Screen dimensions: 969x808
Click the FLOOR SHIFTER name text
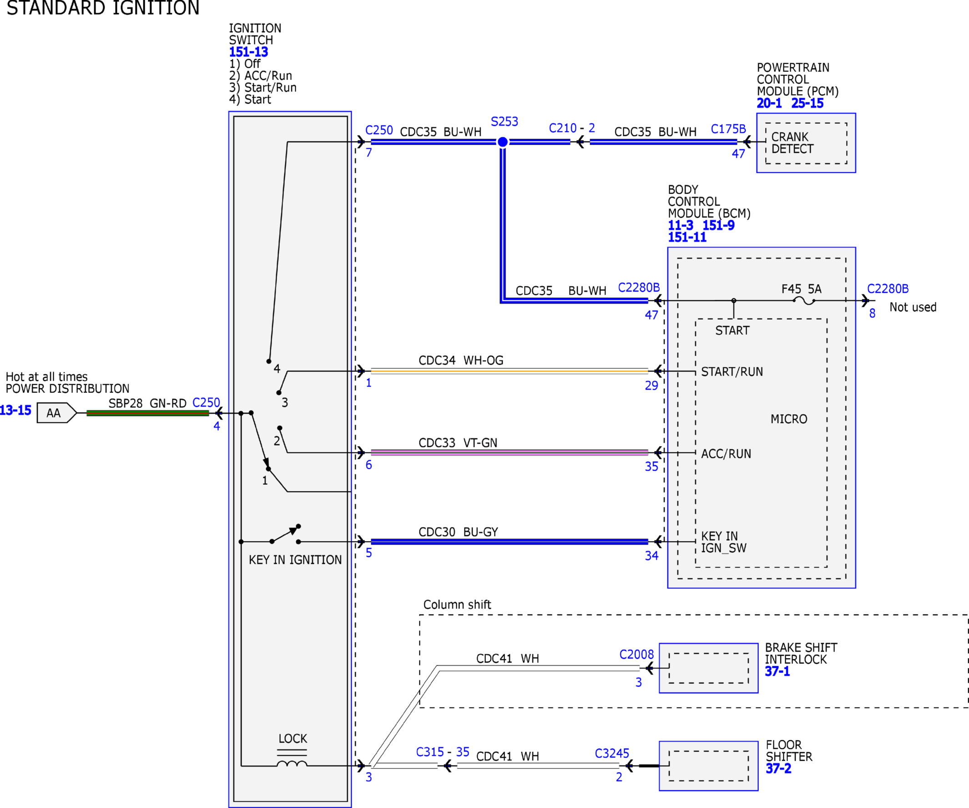click(x=788, y=751)
